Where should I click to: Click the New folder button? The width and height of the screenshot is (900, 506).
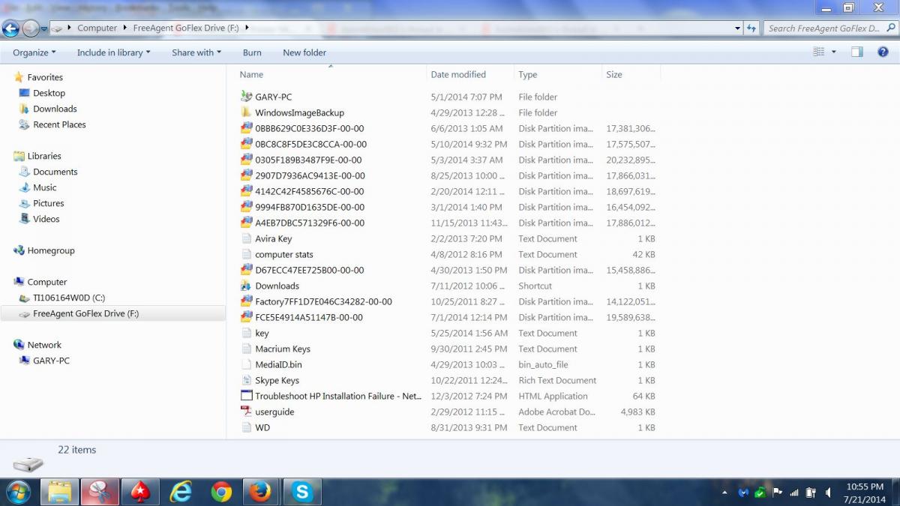pyautogui.click(x=304, y=52)
